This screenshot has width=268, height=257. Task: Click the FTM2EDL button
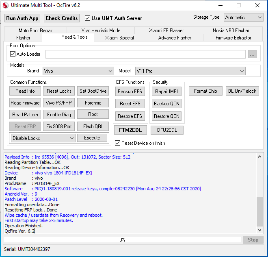click(x=130, y=130)
